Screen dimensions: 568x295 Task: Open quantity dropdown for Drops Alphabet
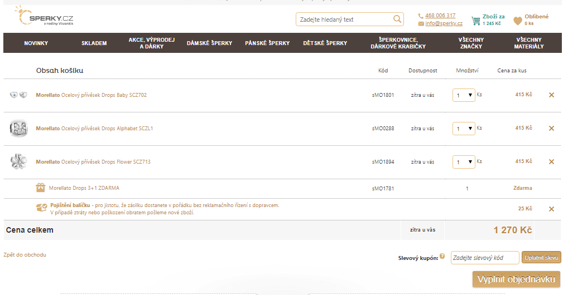pyautogui.click(x=464, y=129)
